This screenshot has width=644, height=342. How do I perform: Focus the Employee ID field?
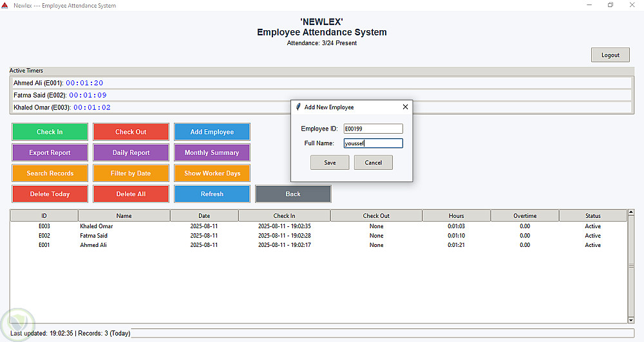point(374,129)
